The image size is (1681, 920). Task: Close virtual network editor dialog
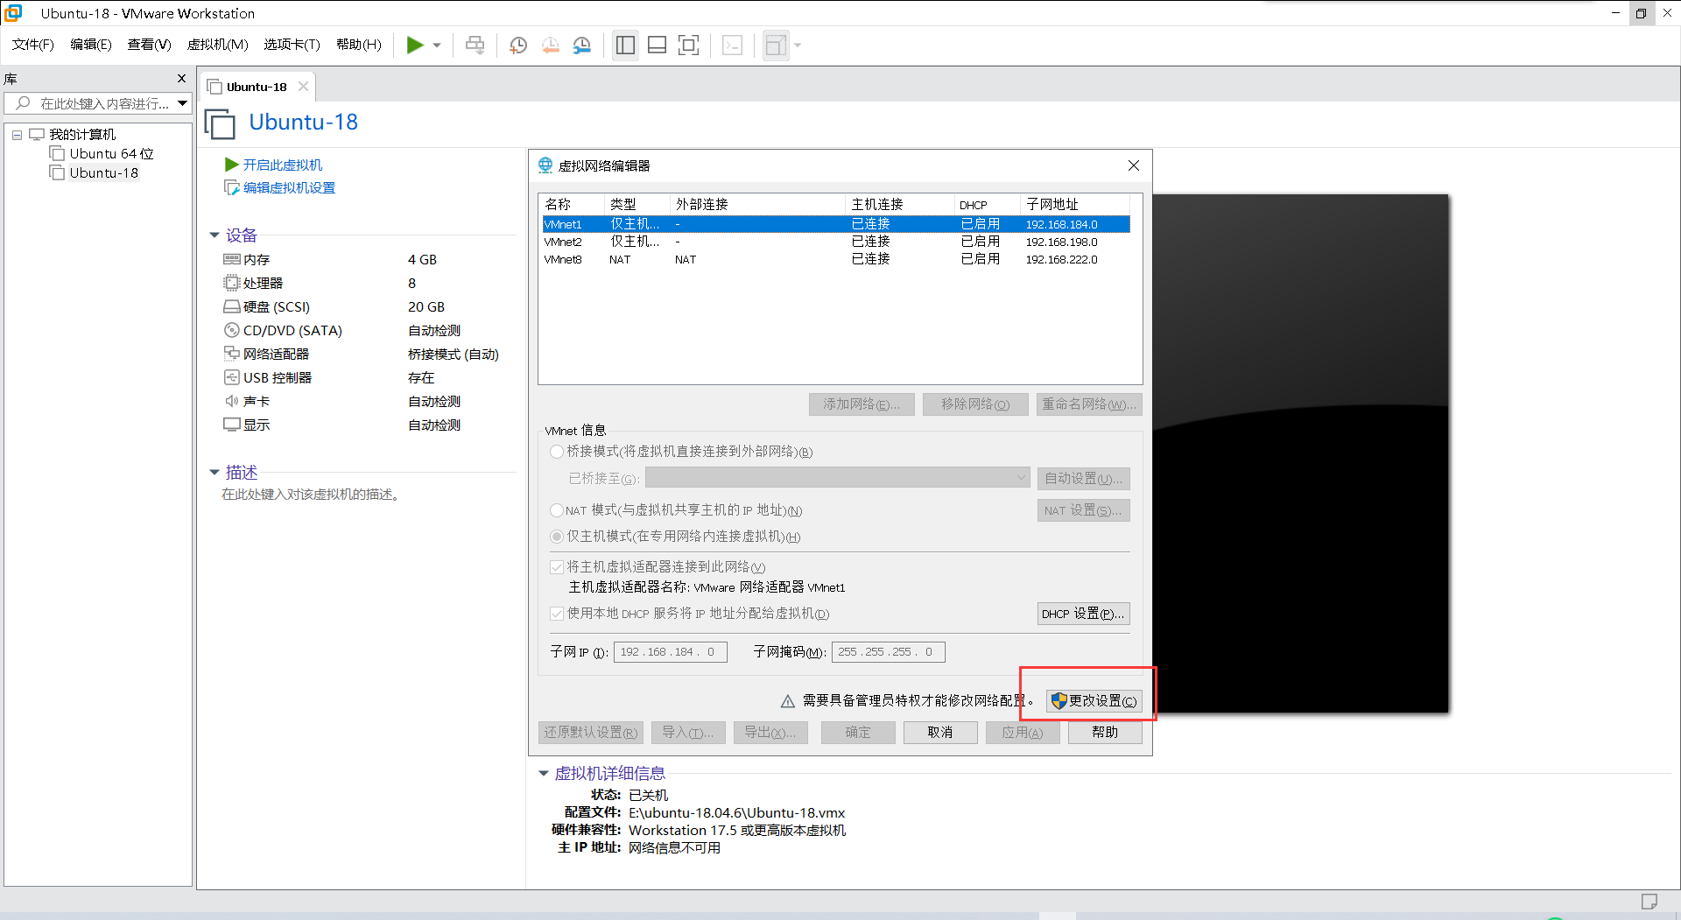pyautogui.click(x=1134, y=165)
